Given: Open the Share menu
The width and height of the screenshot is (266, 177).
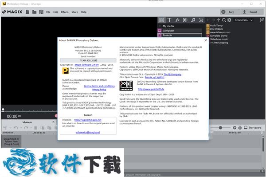Looking at the screenshot, I should tap(74, 12).
